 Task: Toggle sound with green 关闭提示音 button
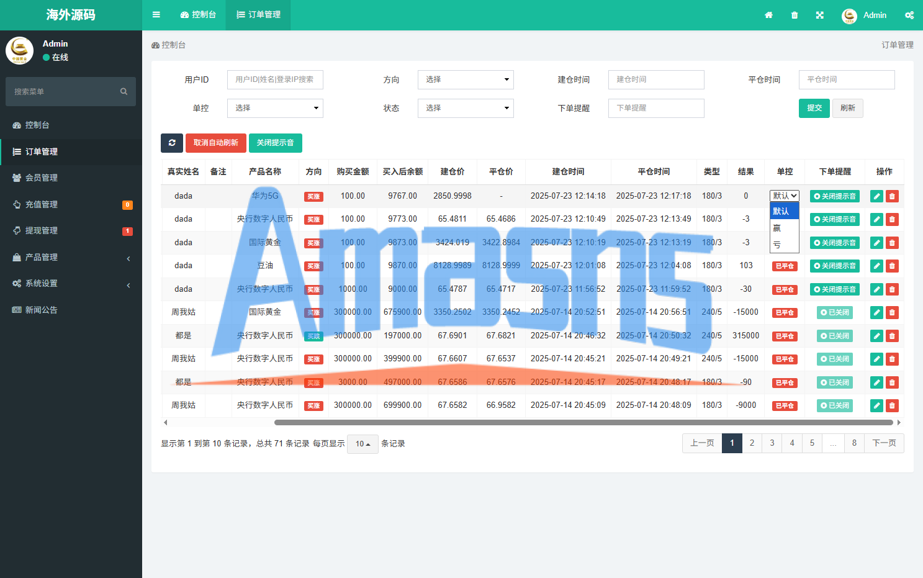coord(275,143)
